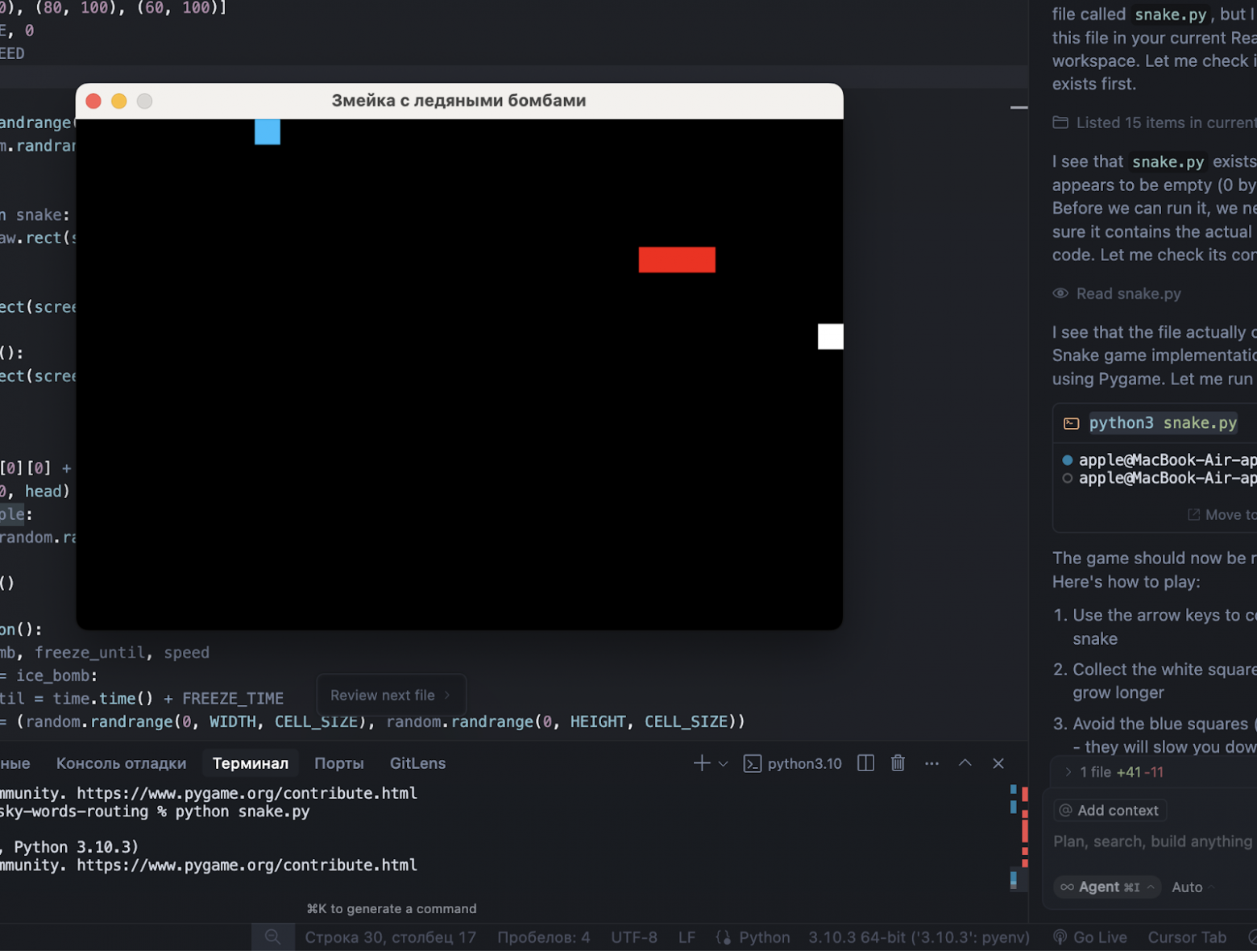Click the Review next file button
The image size is (1257, 951).
(x=391, y=695)
